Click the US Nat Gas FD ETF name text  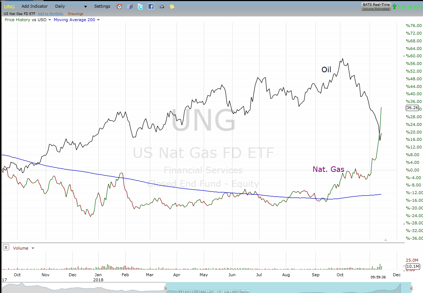[x=19, y=14]
